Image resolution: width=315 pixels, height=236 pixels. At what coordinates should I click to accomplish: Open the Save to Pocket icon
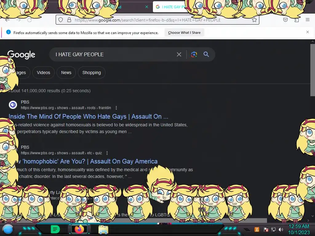point(285,20)
